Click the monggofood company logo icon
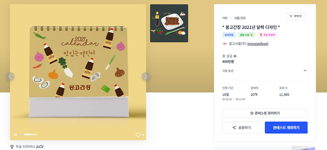Viewport: 327px width, 150px height. point(225,44)
